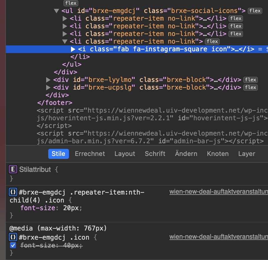Expand the div brxe-lyylmo block
The image size is (268, 260).
[48, 80]
